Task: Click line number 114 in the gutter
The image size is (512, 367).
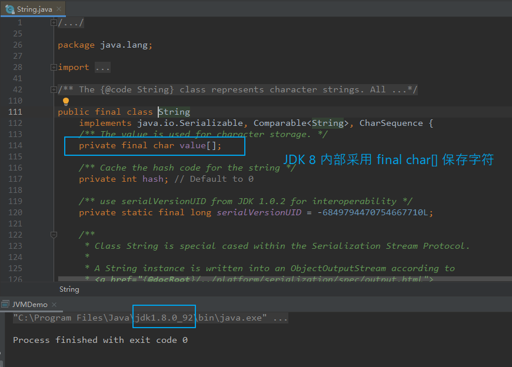Action: [15, 145]
